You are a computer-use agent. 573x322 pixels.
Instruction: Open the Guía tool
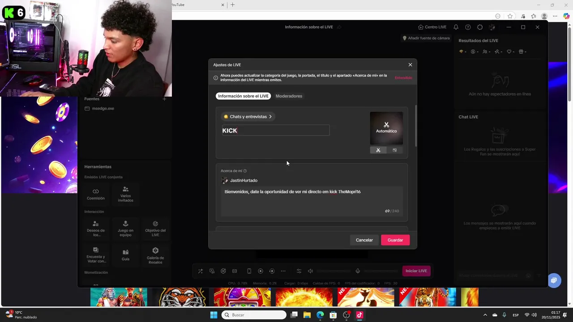[x=125, y=255]
